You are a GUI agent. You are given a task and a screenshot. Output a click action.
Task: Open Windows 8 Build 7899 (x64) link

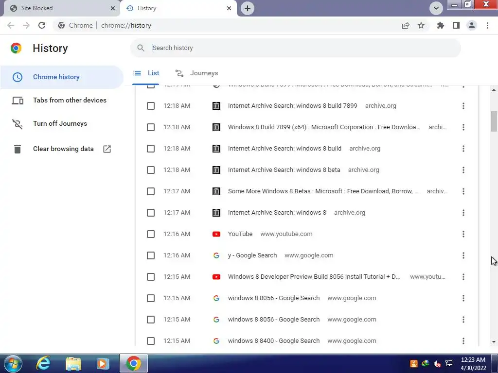point(324,127)
